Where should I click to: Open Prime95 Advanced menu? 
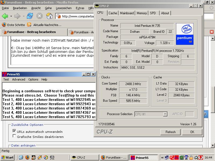[x=19, y=79]
